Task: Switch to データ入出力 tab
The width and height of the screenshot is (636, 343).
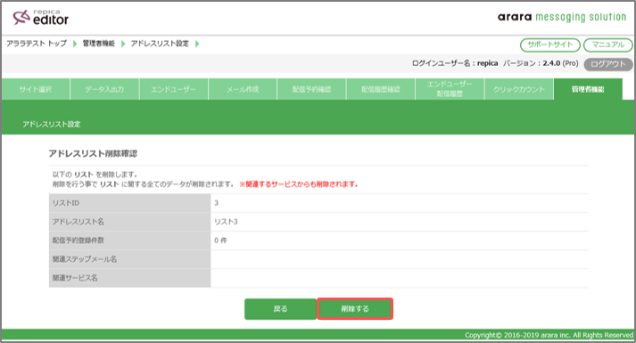Action: pos(104,89)
